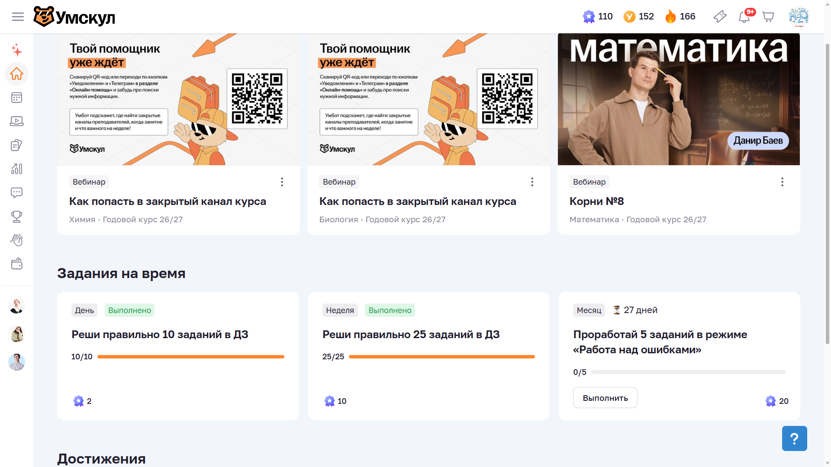This screenshot has width=831, height=467.
Task: Open the user profile avatar
Action: 799,17
